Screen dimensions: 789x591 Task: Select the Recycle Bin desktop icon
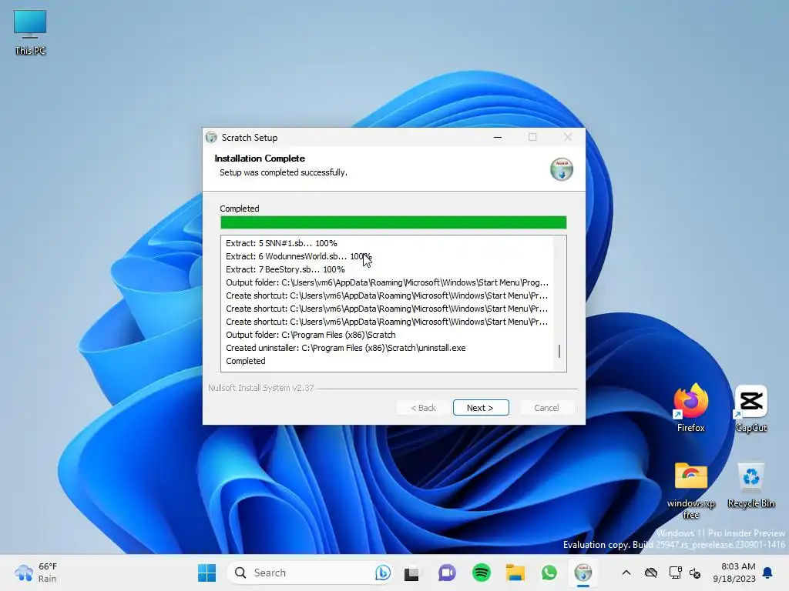pyautogui.click(x=751, y=485)
